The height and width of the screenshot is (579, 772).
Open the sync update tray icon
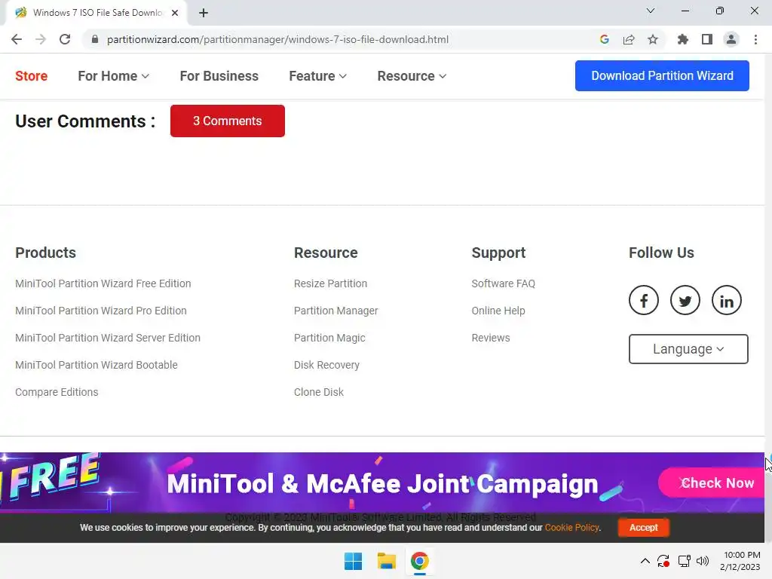point(663,561)
